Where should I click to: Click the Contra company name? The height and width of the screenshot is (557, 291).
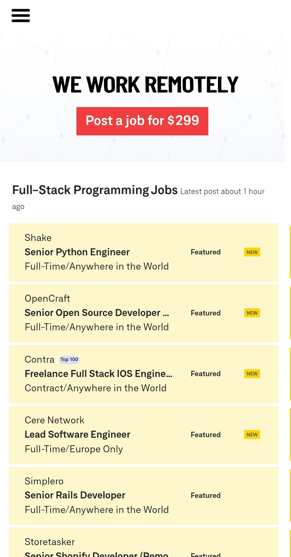tap(40, 359)
